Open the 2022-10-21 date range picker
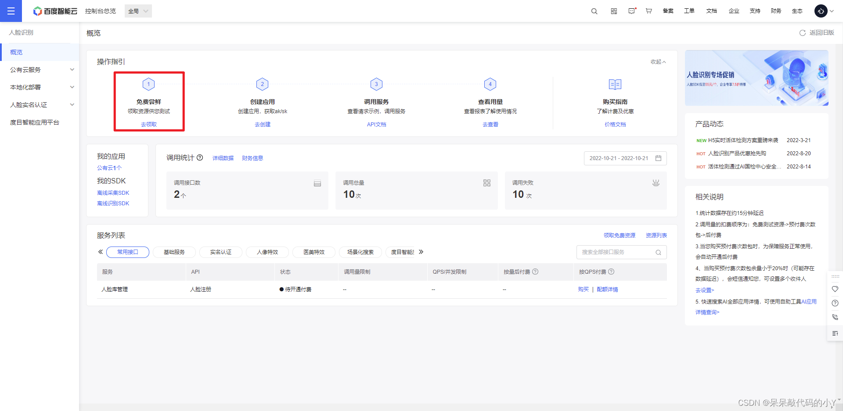 (625, 158)
